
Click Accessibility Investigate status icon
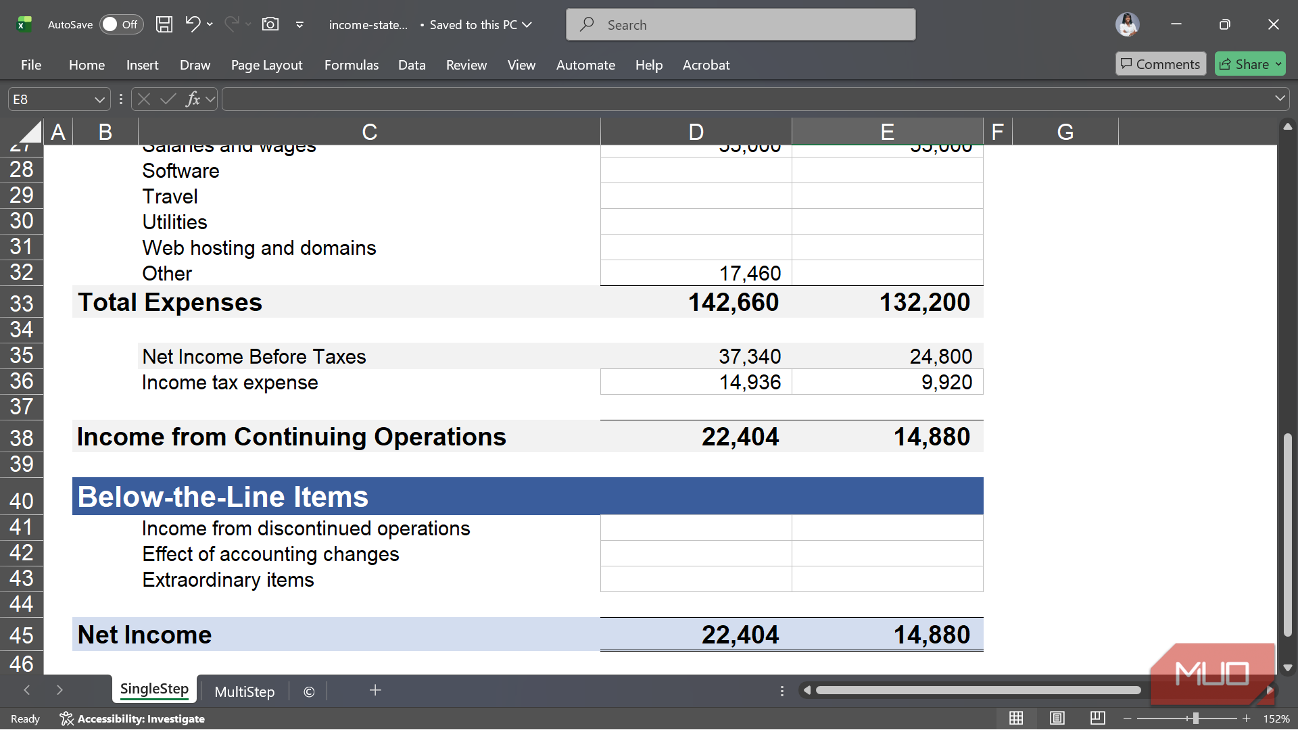[x=133, y=719]
